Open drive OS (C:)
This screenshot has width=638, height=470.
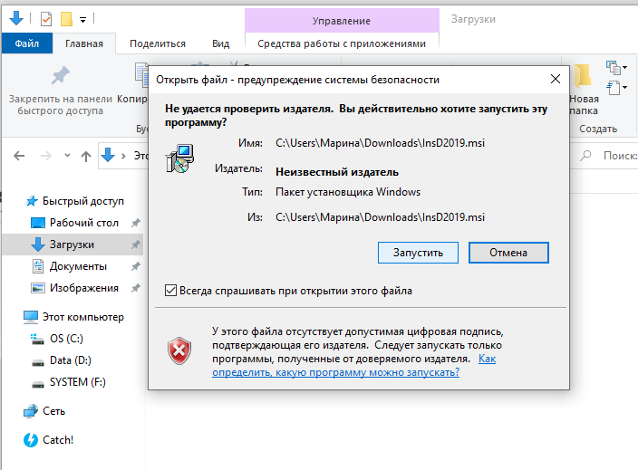(x=56, y=339)
